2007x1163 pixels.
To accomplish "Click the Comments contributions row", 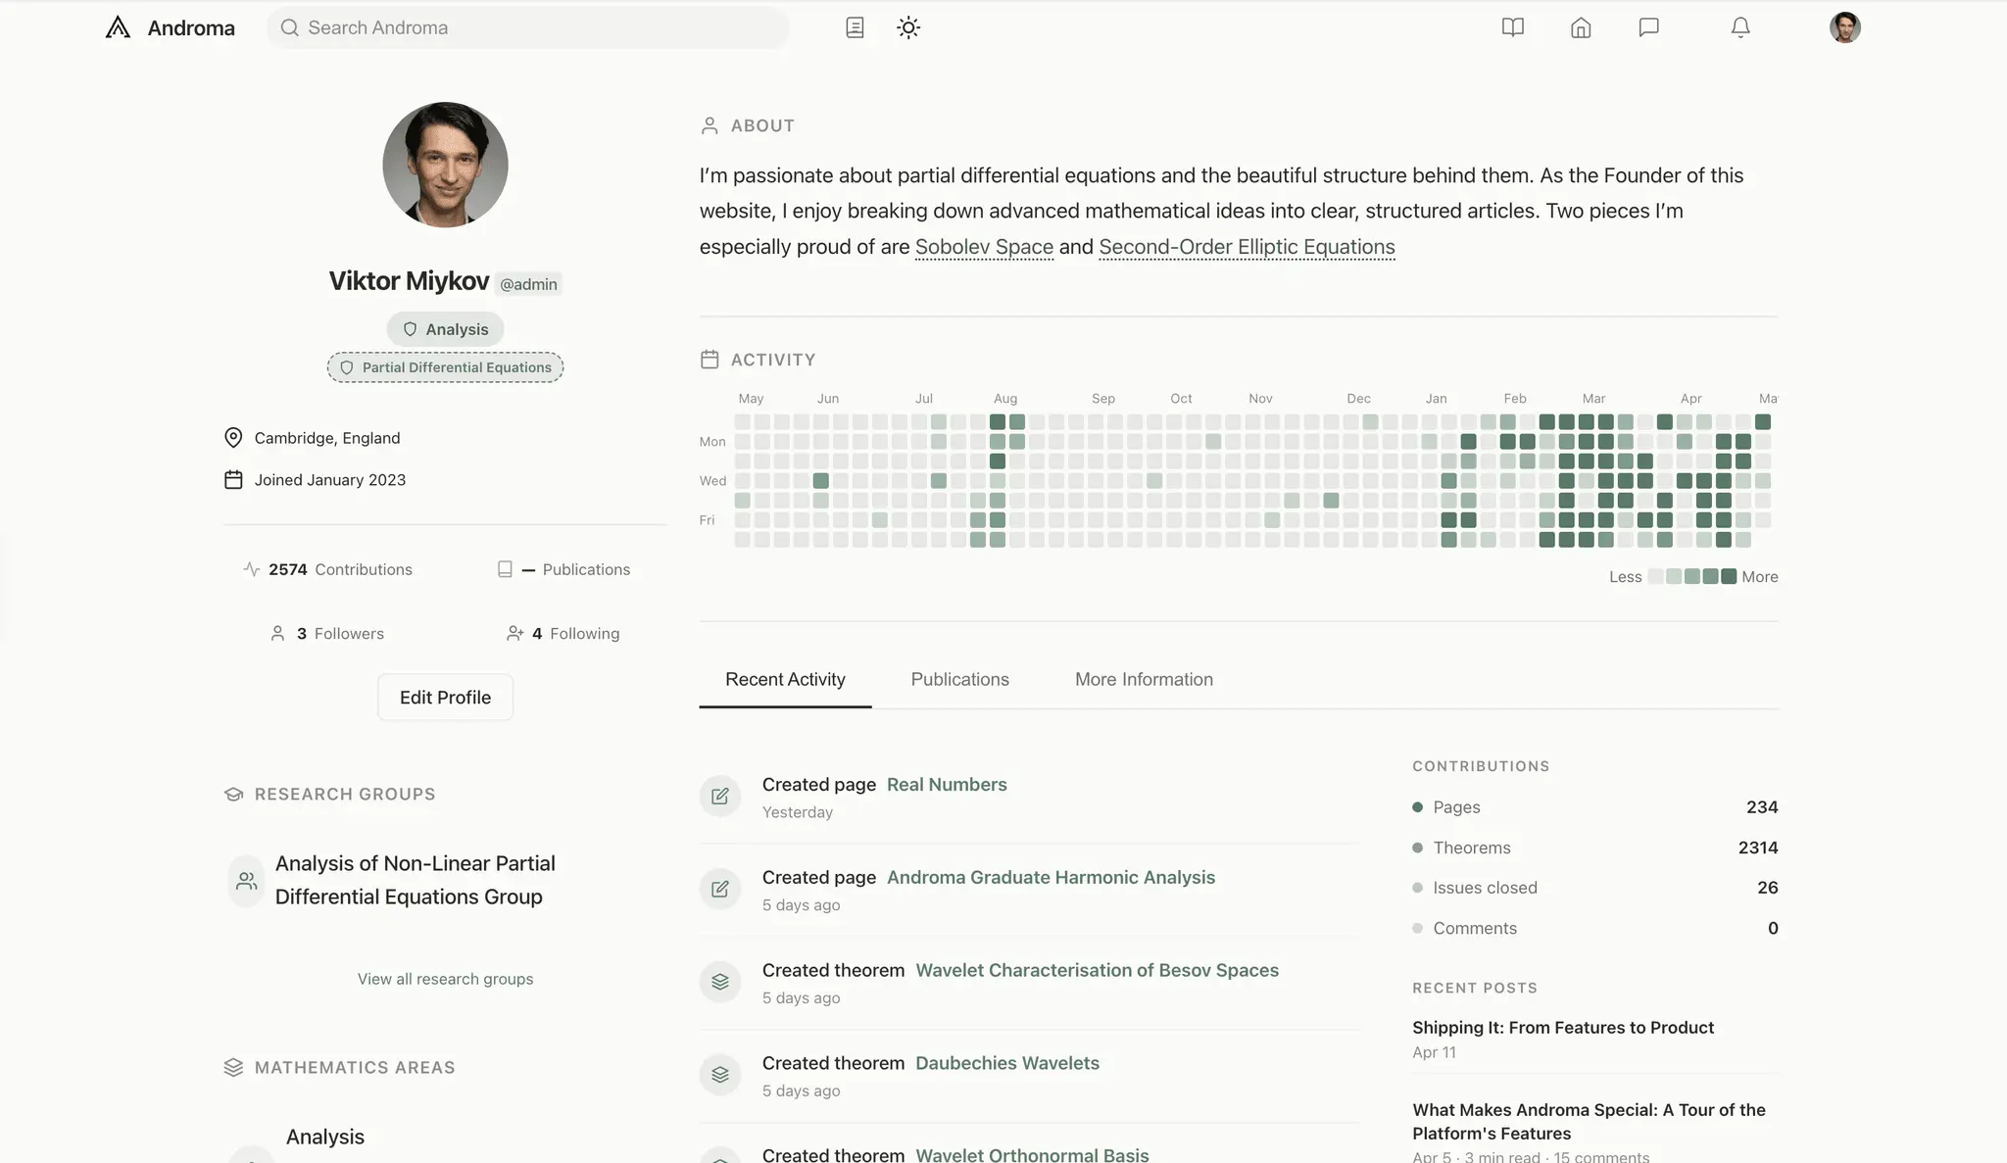I will [x=1594, y=928].
